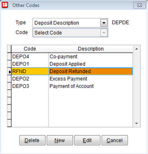Select the Deposit Applied description cell
148x154 pixels.
coord(91,64)
